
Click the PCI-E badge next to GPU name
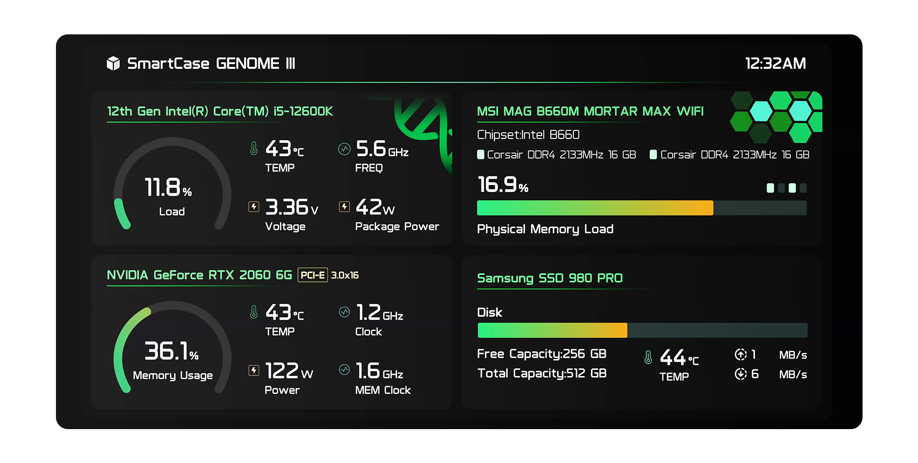[x=313, y=275]
